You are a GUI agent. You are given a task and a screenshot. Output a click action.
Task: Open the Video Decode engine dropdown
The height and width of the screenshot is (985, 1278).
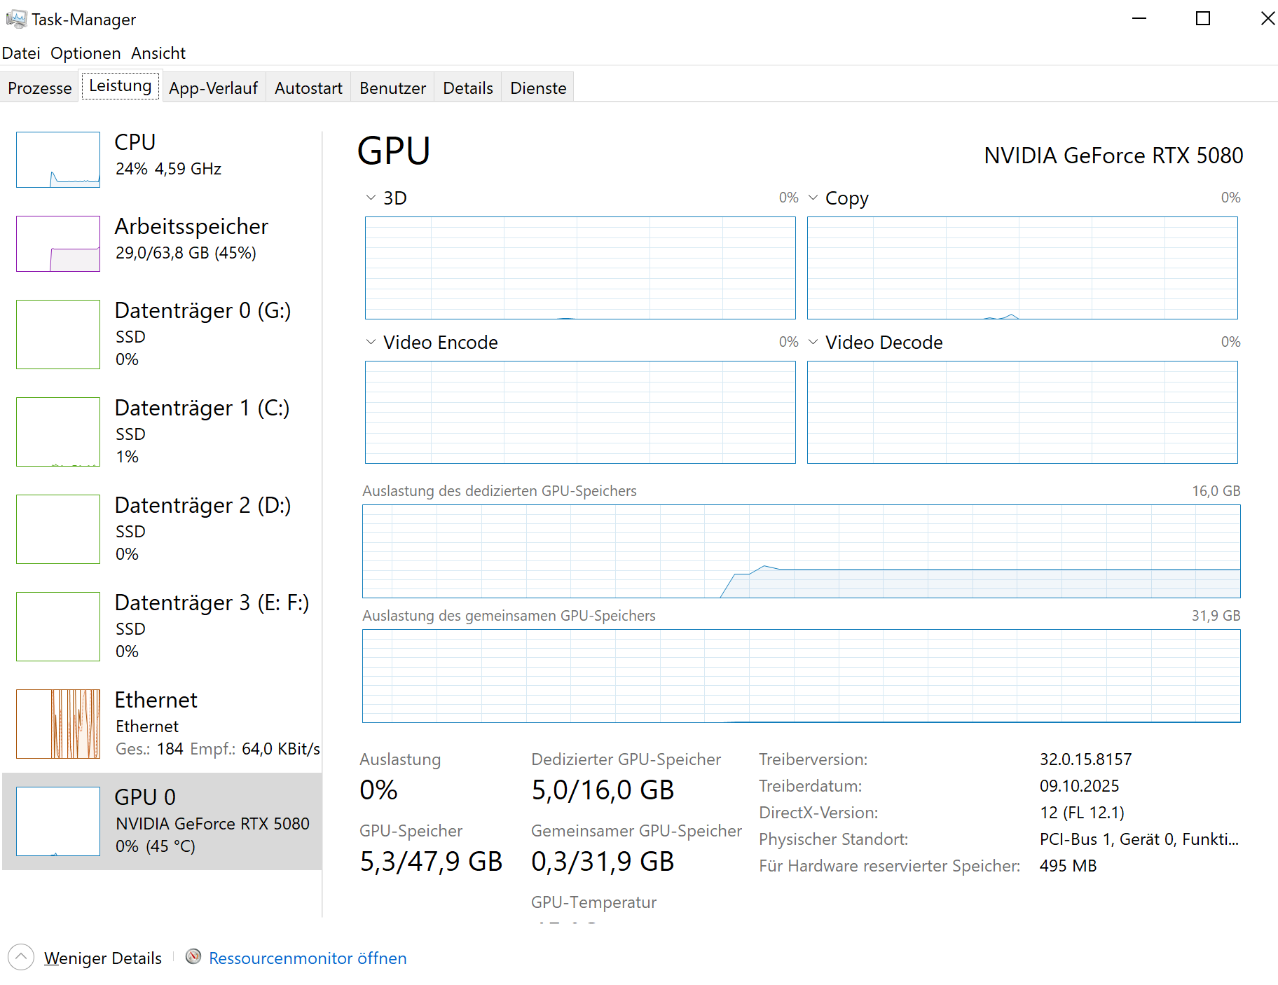coord(813,343)
